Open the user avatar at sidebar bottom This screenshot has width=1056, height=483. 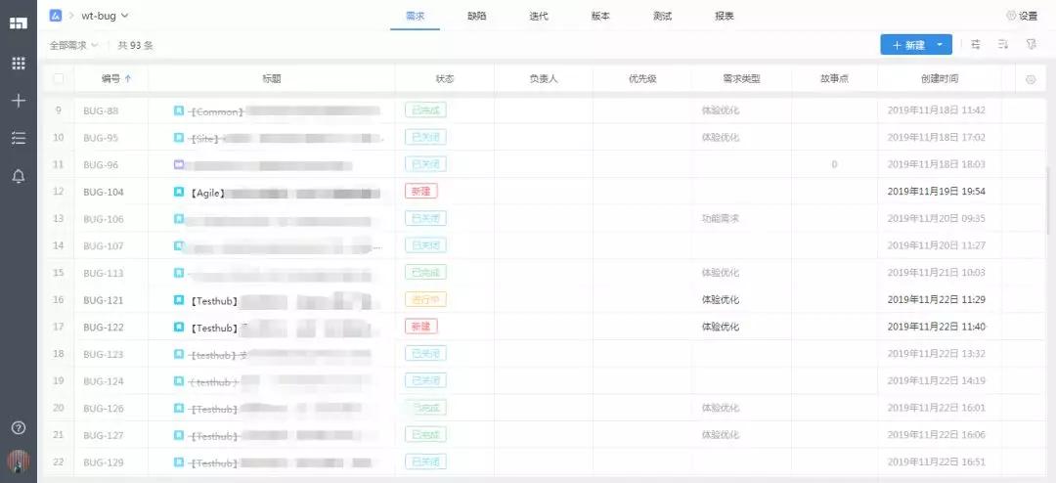pos(19,461)
